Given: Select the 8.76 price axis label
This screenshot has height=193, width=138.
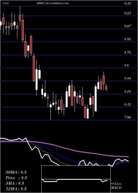Looking at the screenshot, I should (128, 52).
